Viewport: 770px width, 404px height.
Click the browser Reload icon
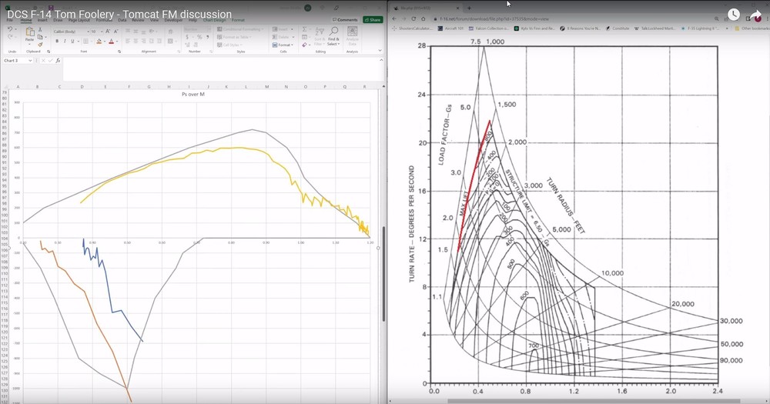tap(413, 18)
